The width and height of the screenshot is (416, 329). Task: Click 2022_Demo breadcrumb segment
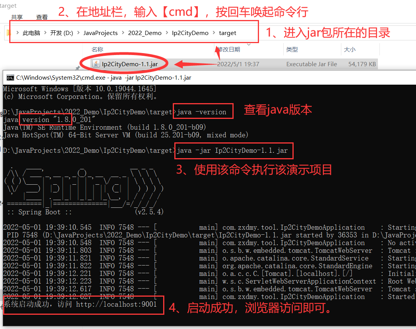coord(145,33)
